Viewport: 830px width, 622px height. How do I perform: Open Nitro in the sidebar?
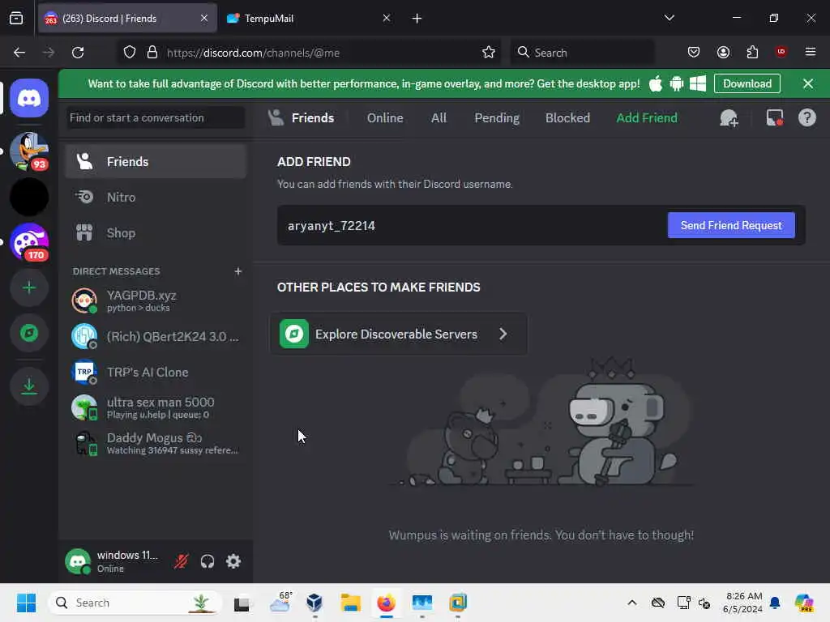[x=156, y=197]
